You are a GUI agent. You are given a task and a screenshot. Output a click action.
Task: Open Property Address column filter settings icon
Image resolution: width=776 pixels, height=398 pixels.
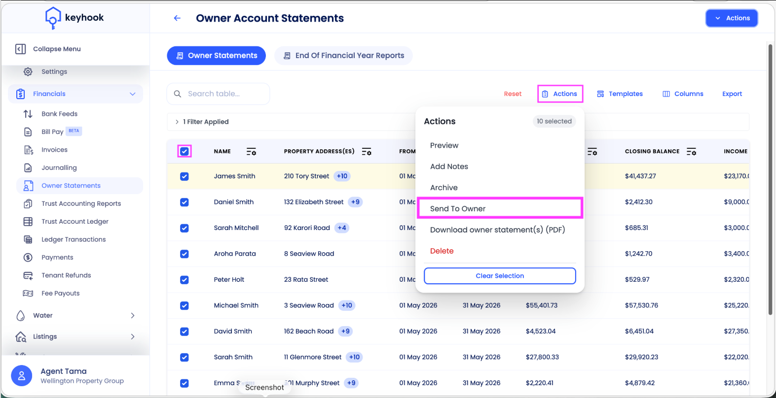tap(367, 152)
